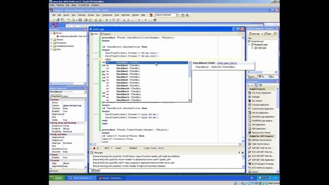
Task: Select CheckBox2 in code completion list
Action: 147,63
